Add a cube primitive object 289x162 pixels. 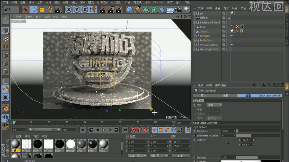click(129, 9)
